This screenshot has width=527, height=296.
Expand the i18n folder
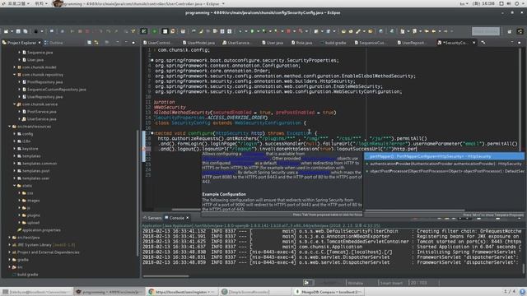tap(15, 141)
